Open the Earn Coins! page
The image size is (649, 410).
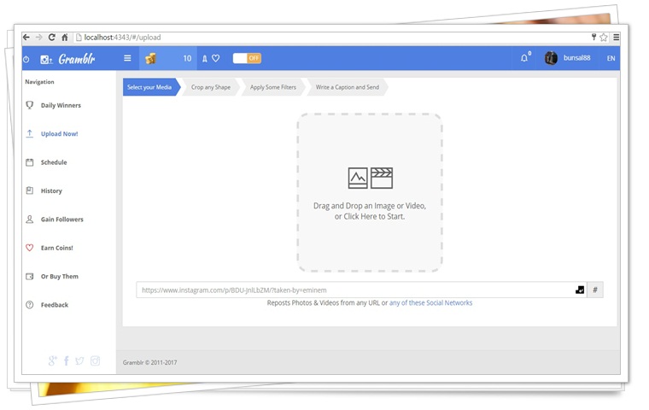(57, 248)
